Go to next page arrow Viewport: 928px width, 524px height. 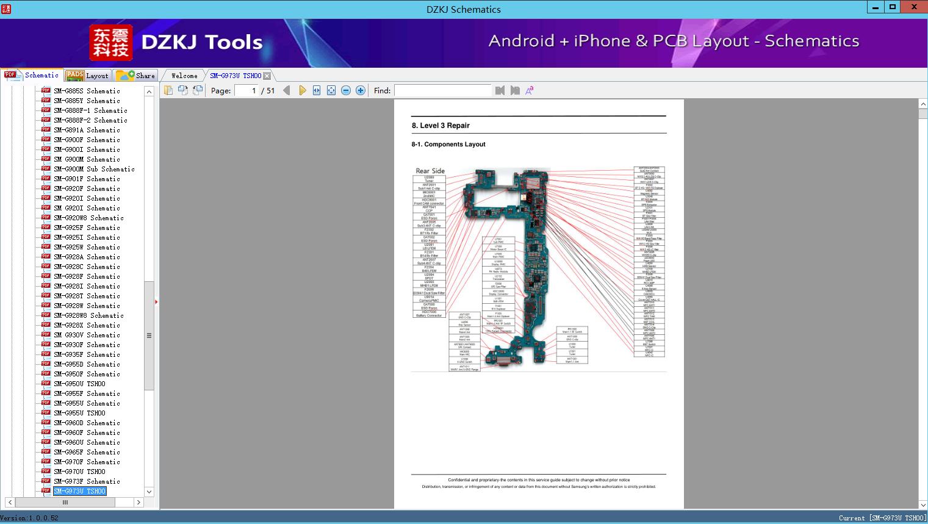click(x=302, y=90)
